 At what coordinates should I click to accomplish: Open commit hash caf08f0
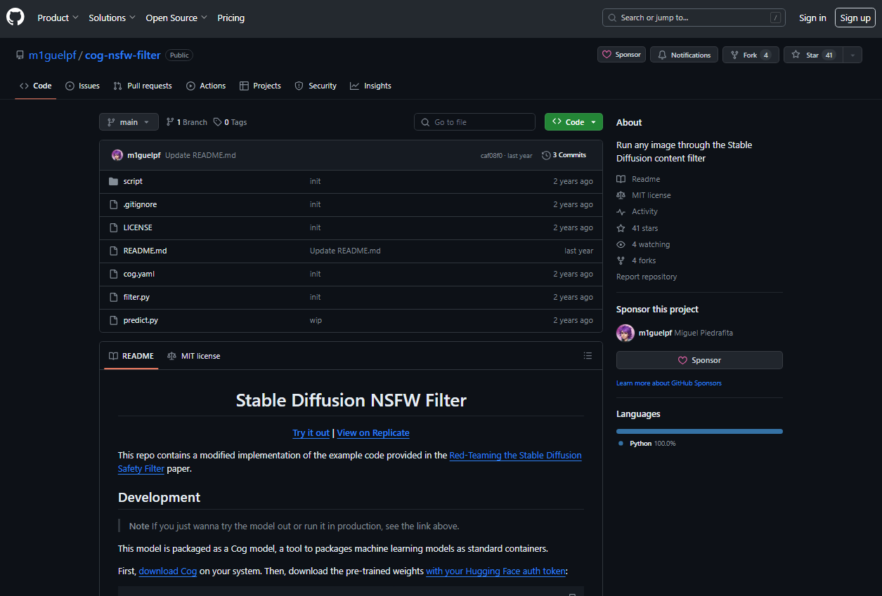tap(491, 156)
